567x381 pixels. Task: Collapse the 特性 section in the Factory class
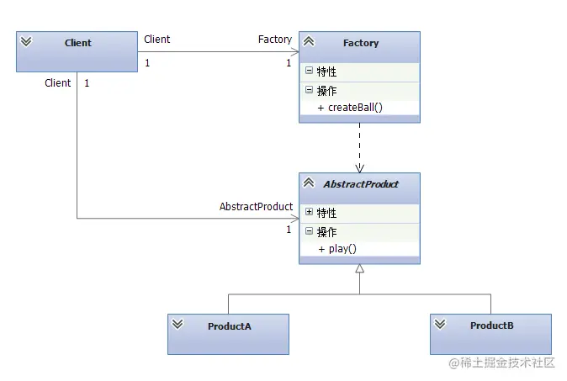[309, 72]
